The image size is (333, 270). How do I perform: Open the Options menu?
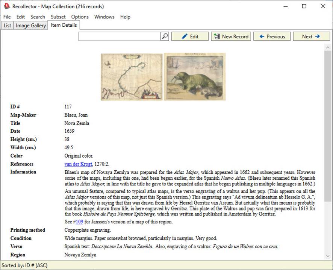coord(80,17)
